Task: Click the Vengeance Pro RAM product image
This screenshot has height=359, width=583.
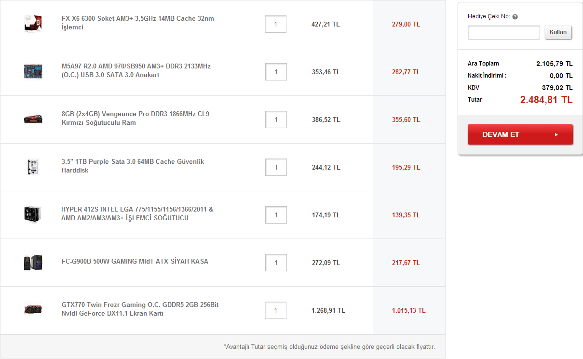Action: (x=33, y=119)
